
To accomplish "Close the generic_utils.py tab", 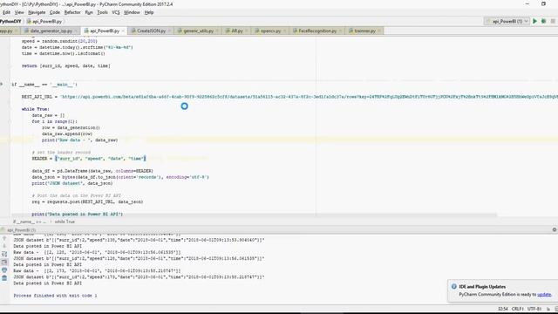I will [217, 31].
